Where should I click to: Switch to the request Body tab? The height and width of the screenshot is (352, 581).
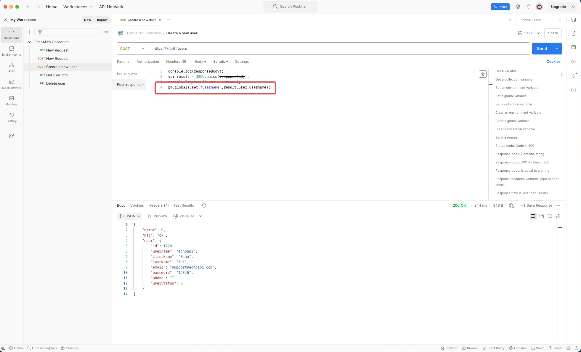coord(200,62)
